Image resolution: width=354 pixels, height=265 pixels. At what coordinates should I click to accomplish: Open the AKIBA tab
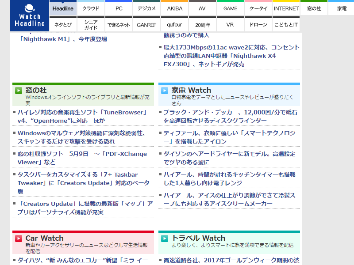pyautogui.click(x=174, y=8)
